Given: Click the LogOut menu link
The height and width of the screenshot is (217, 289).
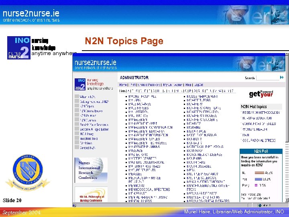Looking at the screenshot, I should [199, 85].
